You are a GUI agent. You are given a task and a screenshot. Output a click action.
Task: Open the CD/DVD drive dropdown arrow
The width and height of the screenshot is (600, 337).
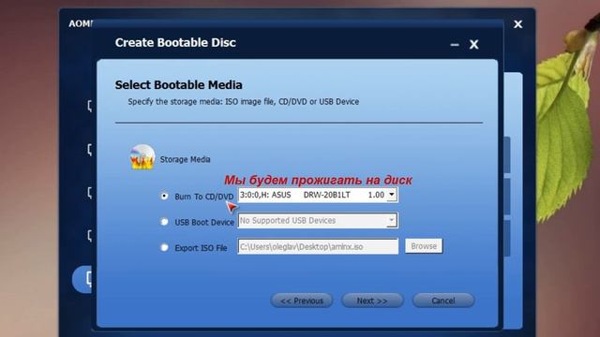[x=392, y=195]
